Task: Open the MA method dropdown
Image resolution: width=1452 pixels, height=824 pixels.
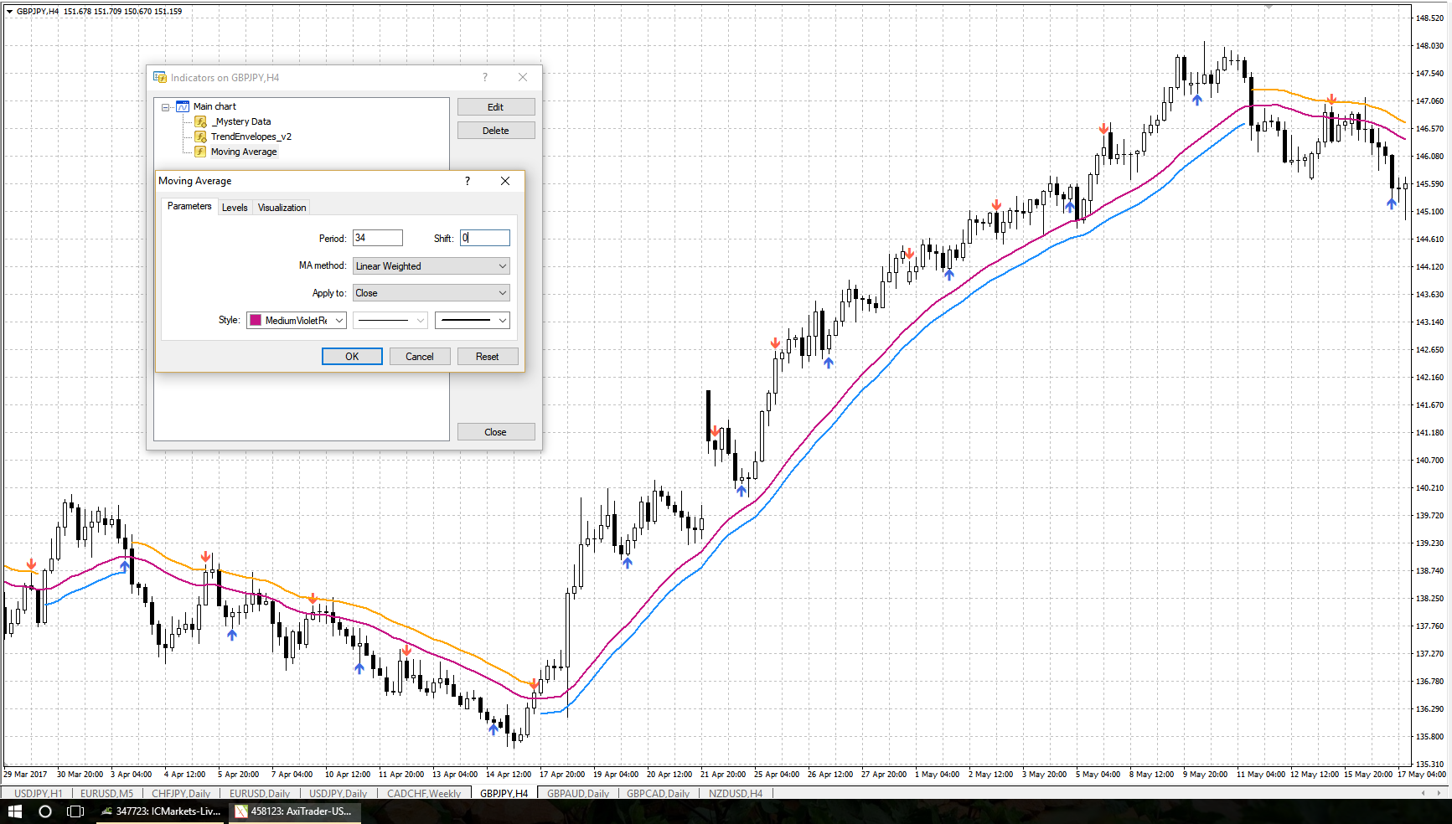Action: click(x=431, y=266)
